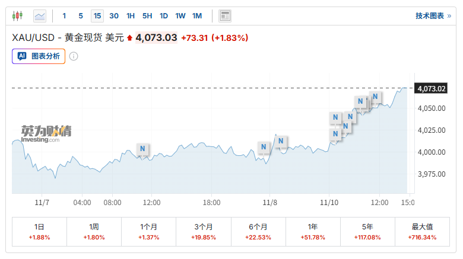The width and height of the screenshot is (463, 259).
Task: Open the 图表分析 AI button
Action: 39,56
